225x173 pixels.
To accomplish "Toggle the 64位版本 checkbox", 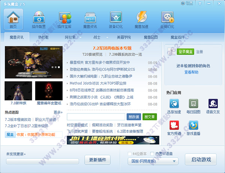I will click(129, 154).
